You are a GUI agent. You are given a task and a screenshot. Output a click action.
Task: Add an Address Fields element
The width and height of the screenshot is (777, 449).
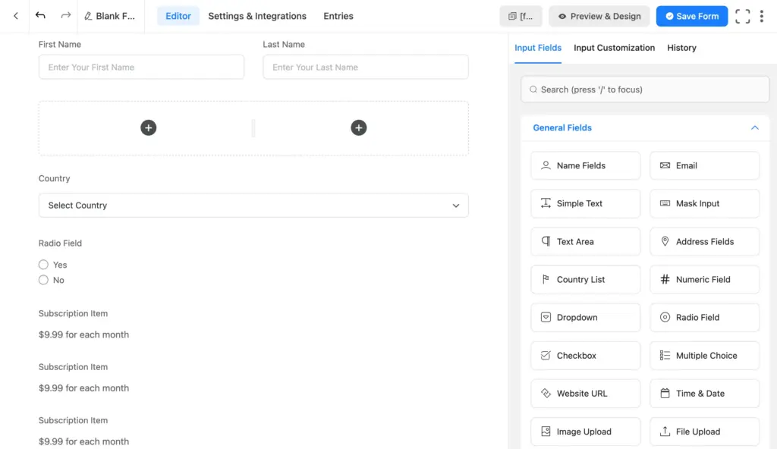click(x=704, y=241)
